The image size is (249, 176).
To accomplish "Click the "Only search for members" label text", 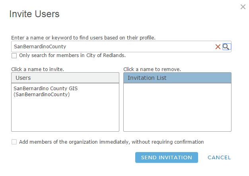I will click(72, 55).
